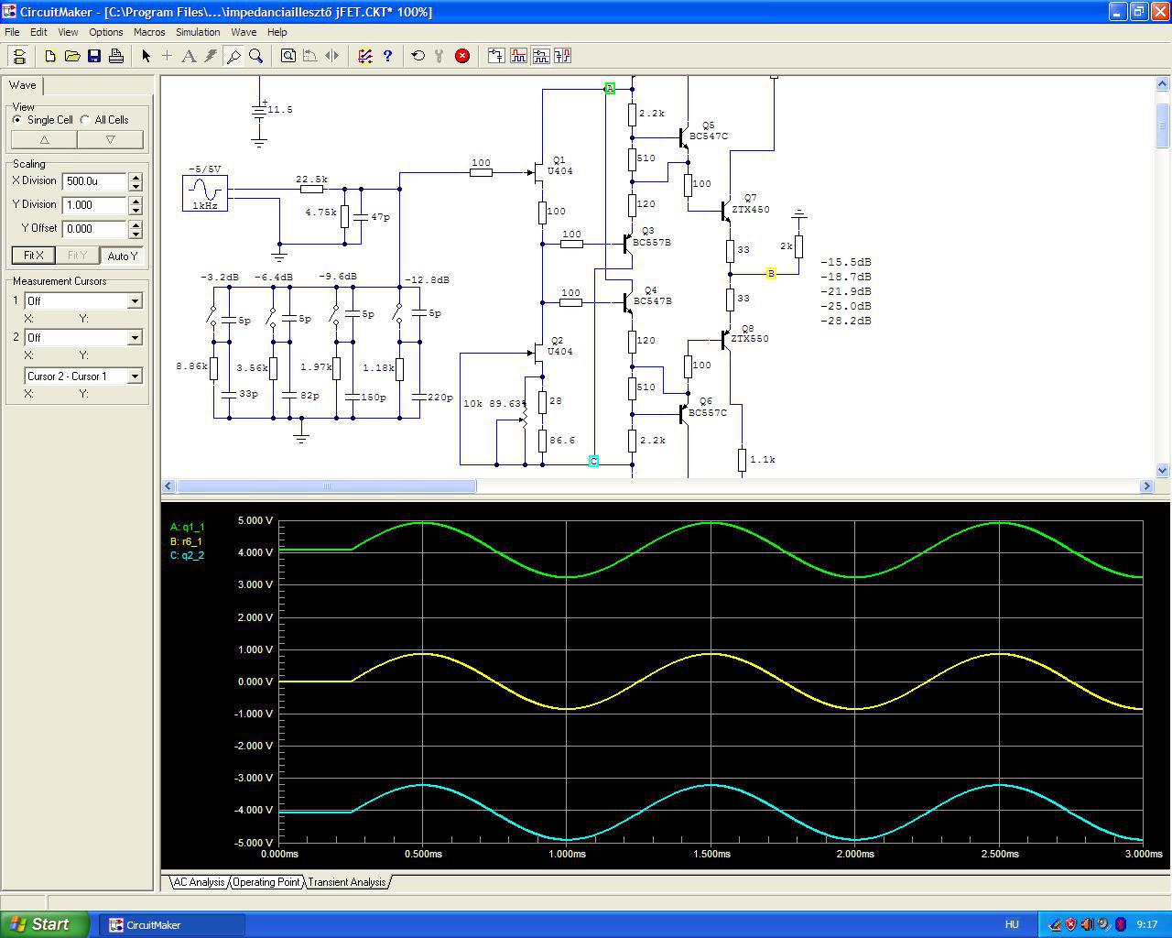Click the Open folder toolbar icon
The height and width of the screenshot is (938, 1172).
72,56
